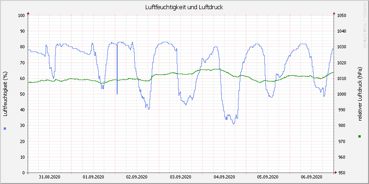The width and height of the screenshot is (369, 184).
Task: Click date label 31.08.2020
Action: coord(49,177)
